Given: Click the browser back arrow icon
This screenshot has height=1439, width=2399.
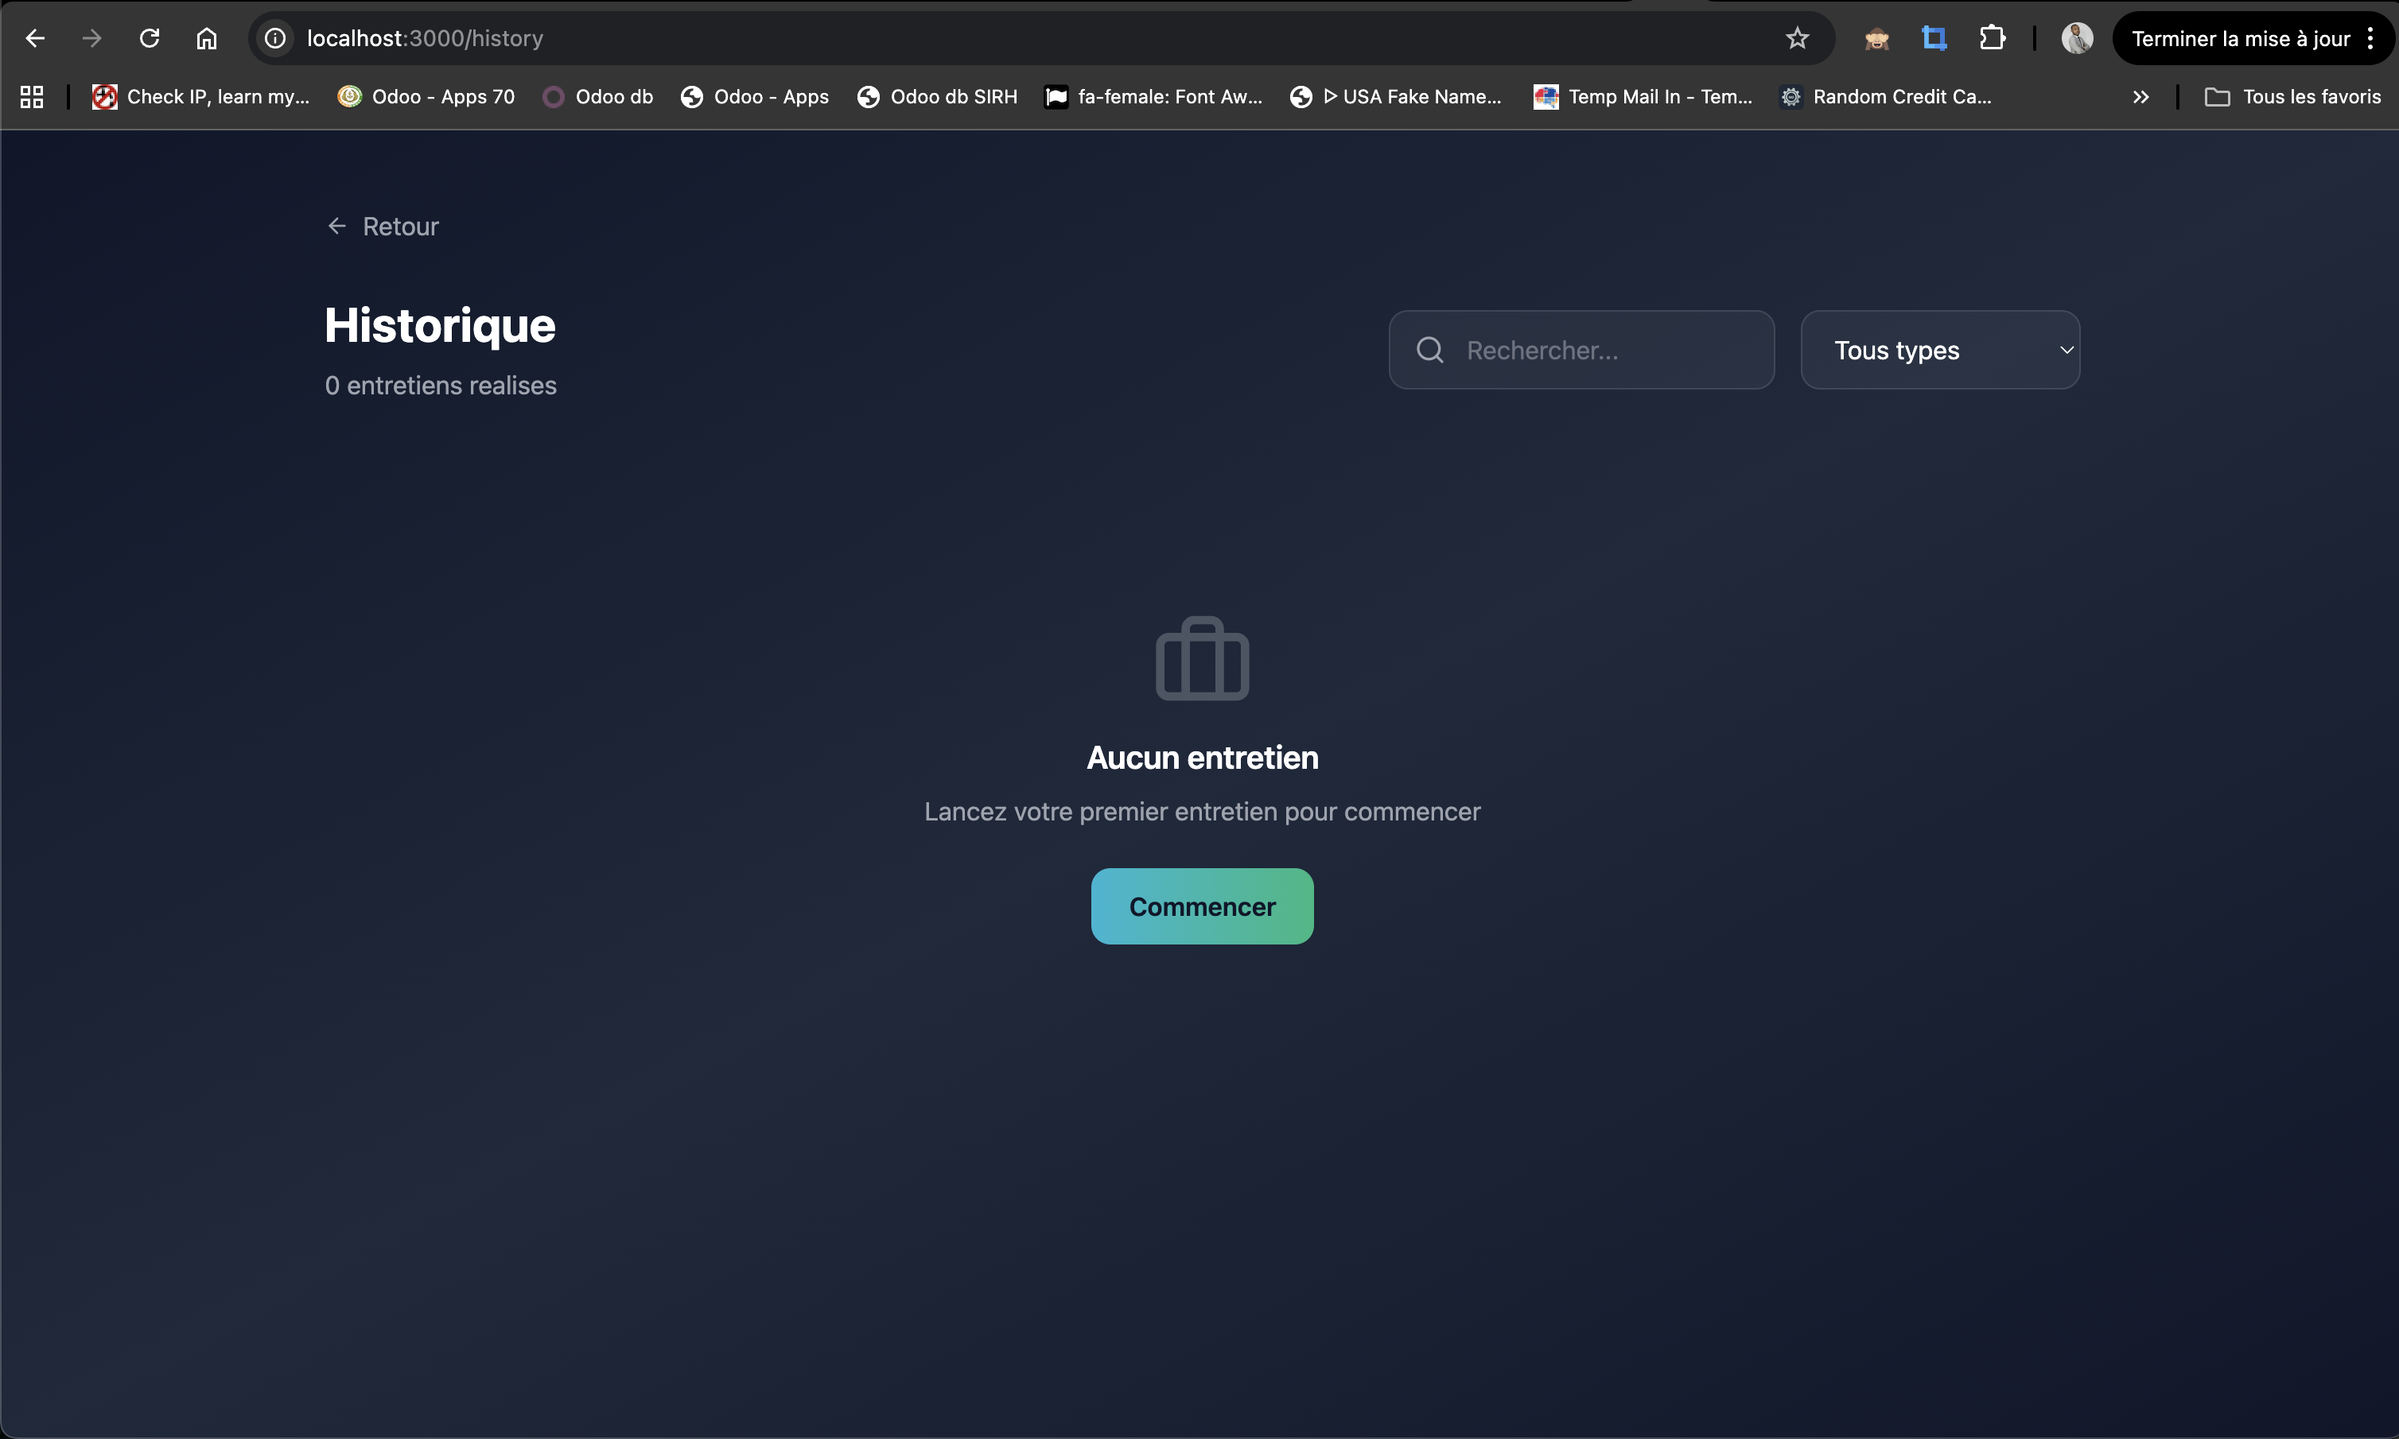Looking at the screenshot, I should (x=35, y=38).
